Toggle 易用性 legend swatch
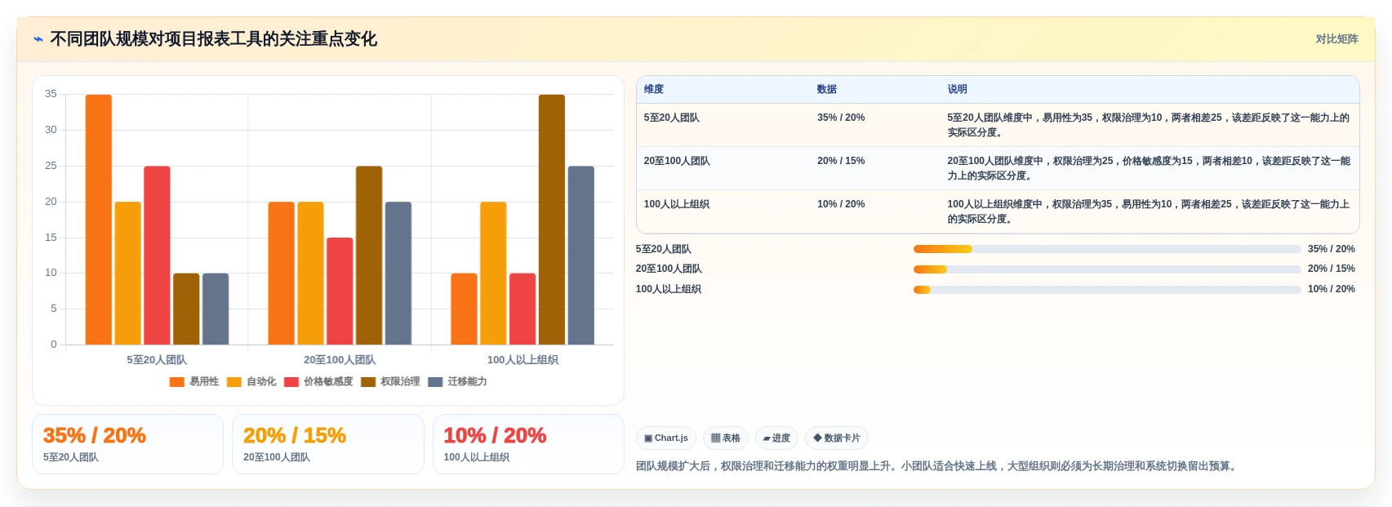Image resolution: width=1392 pixels, height=507 pixels. point(176,382)
